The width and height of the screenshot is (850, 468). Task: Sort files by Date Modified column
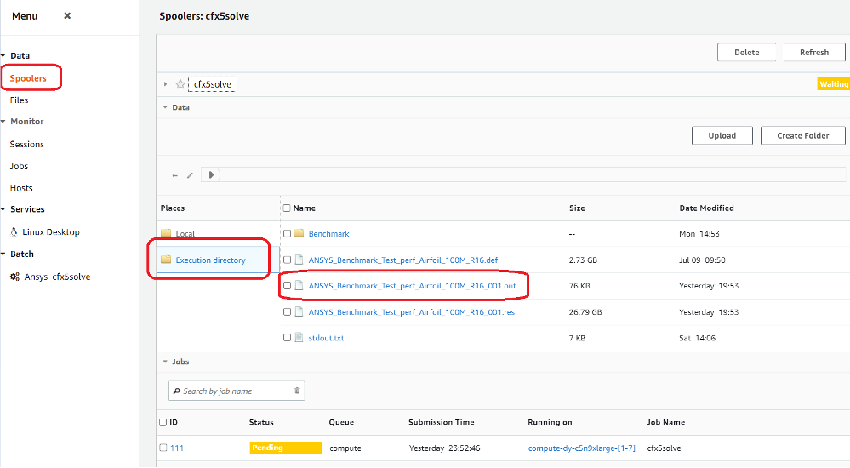tap(706, 208)
